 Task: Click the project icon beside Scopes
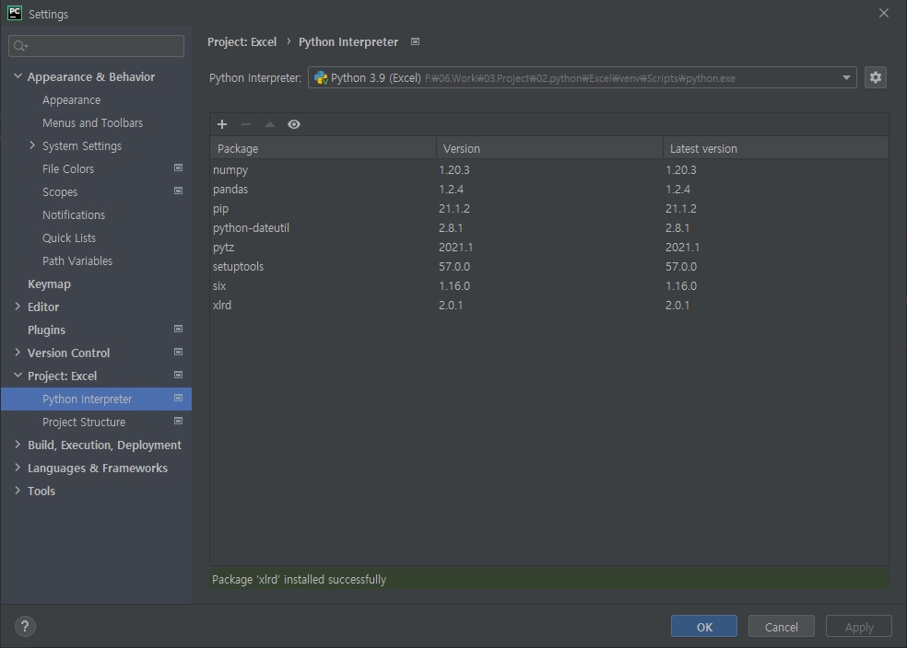click(178, 191)
